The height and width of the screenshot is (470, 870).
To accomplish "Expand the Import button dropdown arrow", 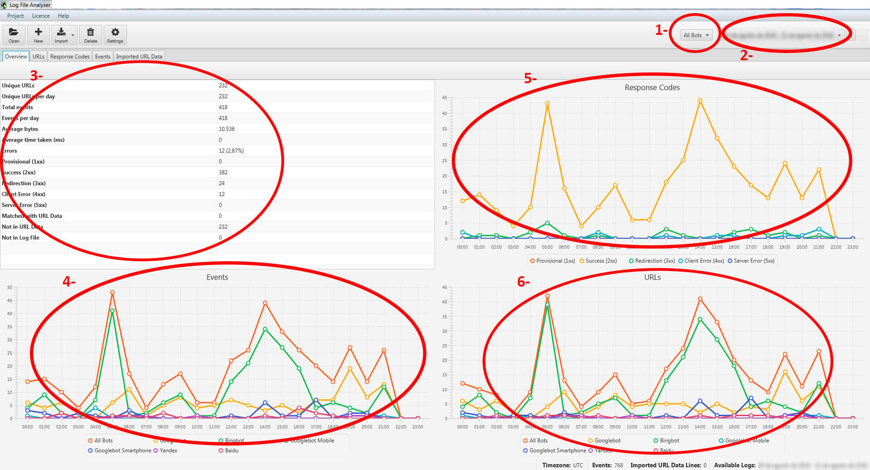I will tap(73, 35).
